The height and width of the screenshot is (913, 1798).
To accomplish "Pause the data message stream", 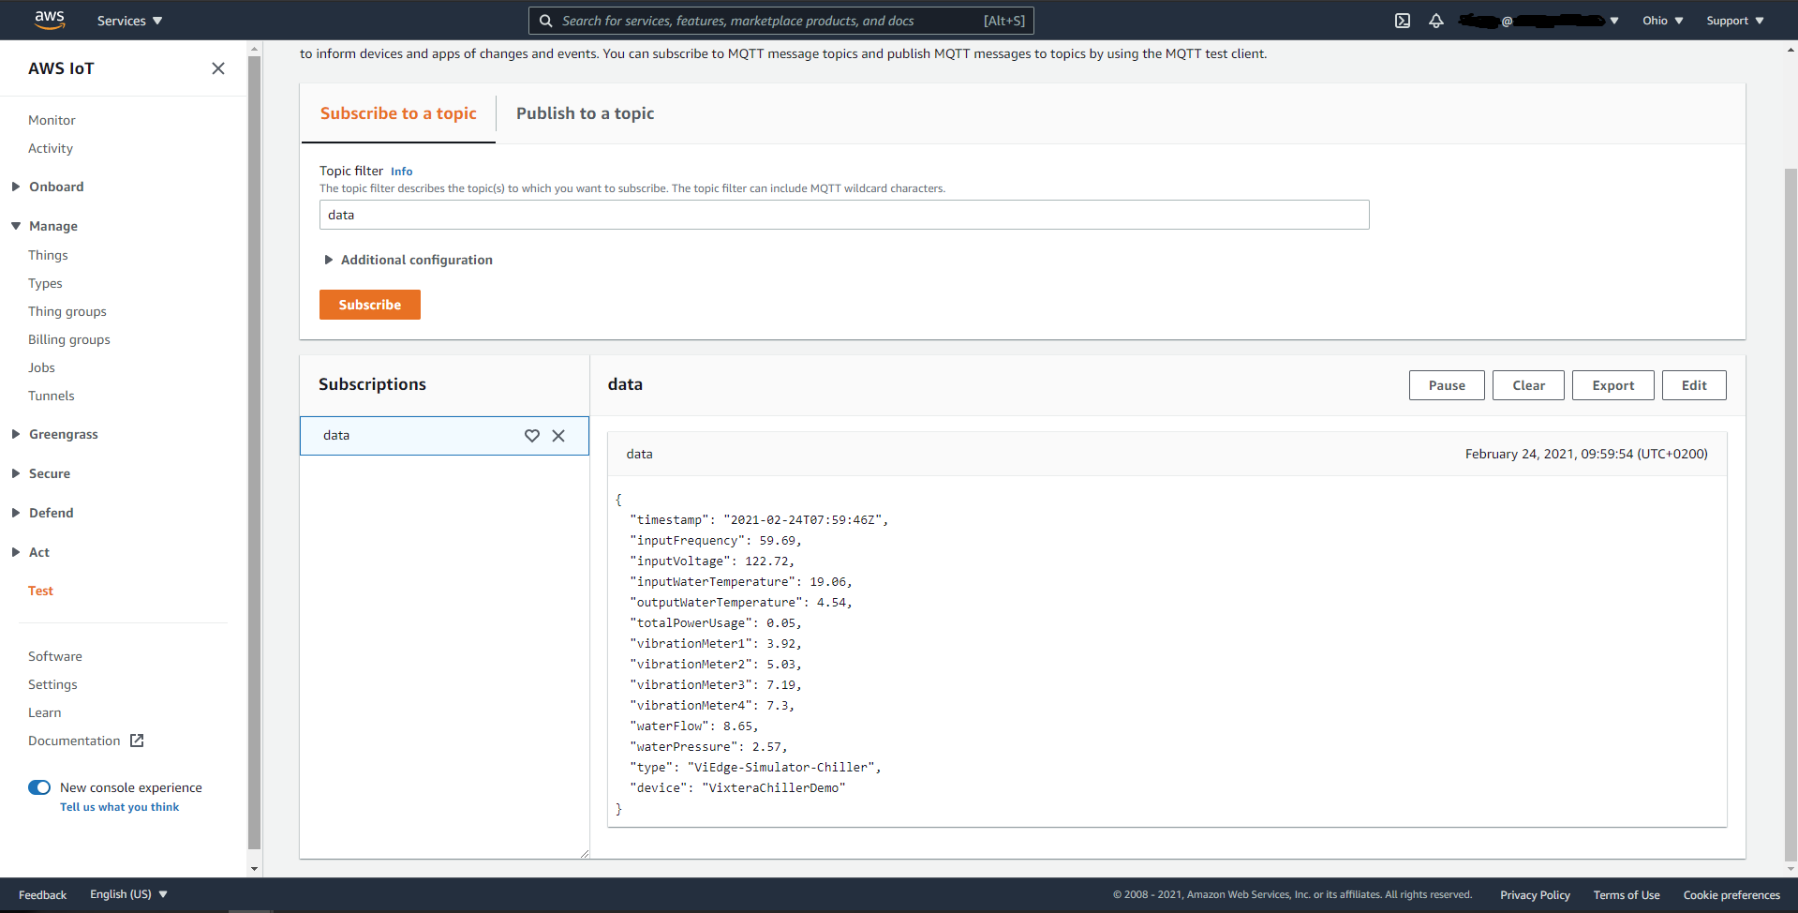I will click(1447, 385).
